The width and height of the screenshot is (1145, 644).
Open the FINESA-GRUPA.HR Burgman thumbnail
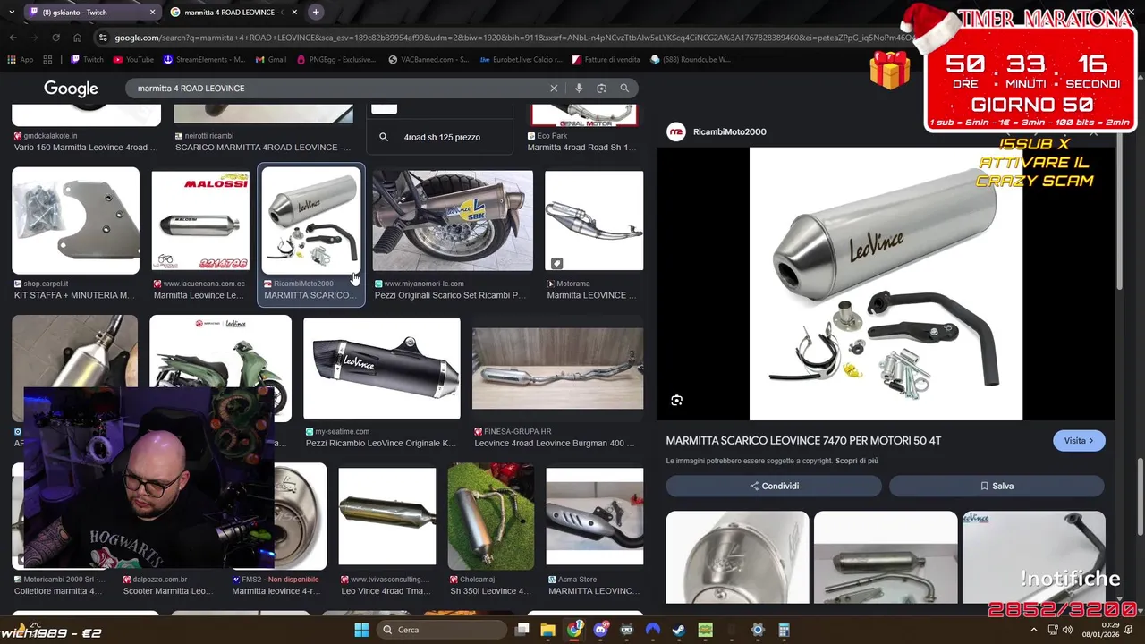[557, 369]
